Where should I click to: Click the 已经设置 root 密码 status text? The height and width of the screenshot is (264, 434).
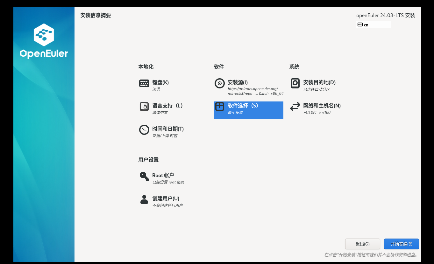pyautogui.click(x=168, y=182)
